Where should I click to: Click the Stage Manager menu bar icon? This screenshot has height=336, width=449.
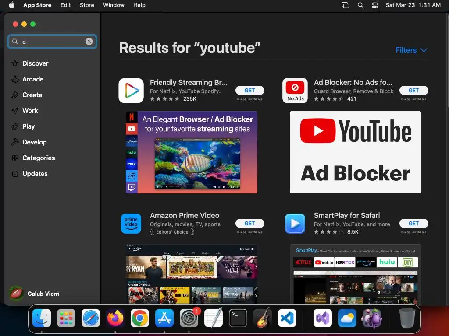[346, 5]
